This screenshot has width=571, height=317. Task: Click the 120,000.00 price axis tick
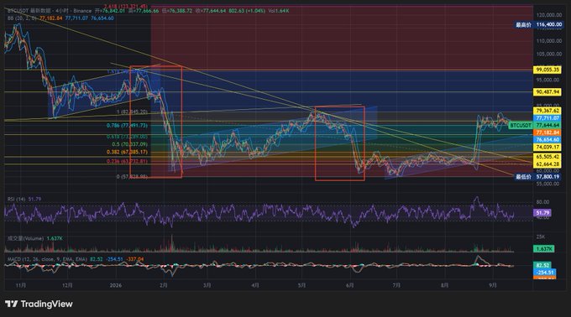pyautogui.click(x=549, y=15)
